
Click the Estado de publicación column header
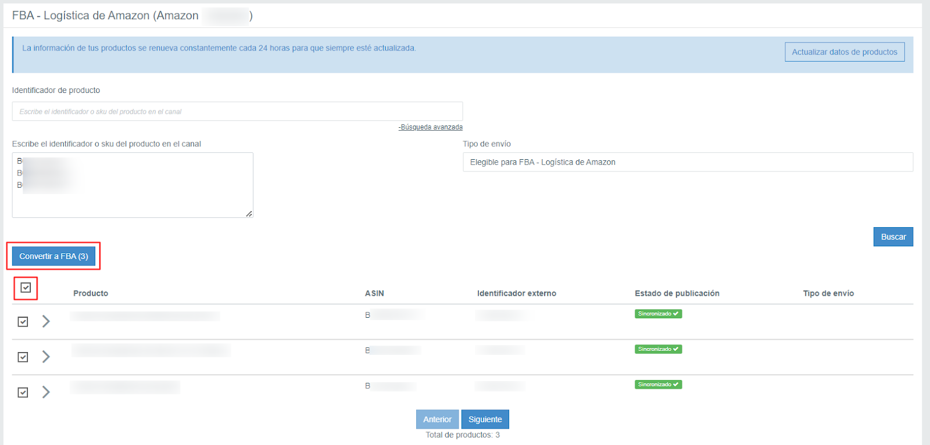point(677,293)
